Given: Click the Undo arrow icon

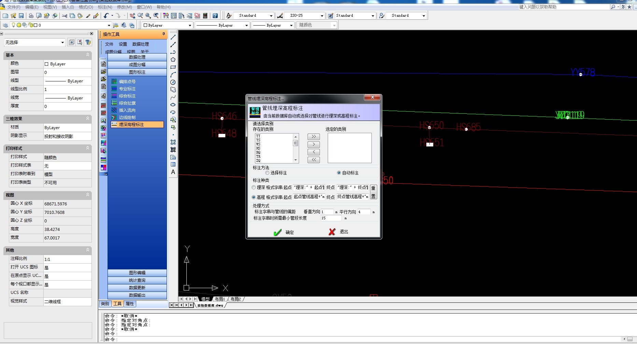Looking at the screenshot, I should pyautogui.click(x=106, y=16).
